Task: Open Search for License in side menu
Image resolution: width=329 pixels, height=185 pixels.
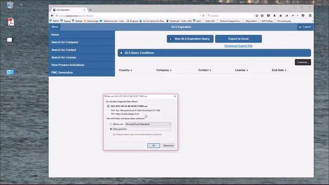Action: 82,58
